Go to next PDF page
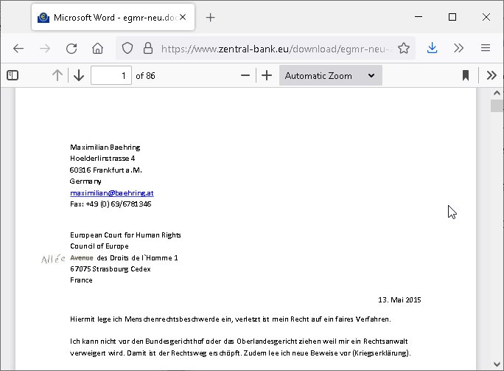This screenshot has width=504, height=371. tap(79, 76)
